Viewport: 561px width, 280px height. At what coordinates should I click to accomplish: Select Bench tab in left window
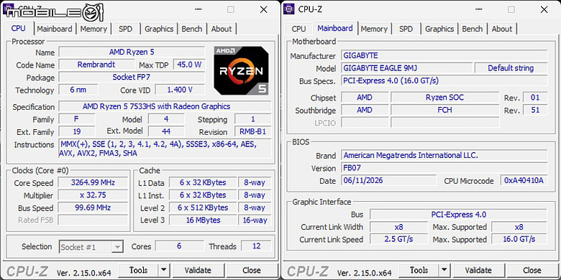point(192,29)
